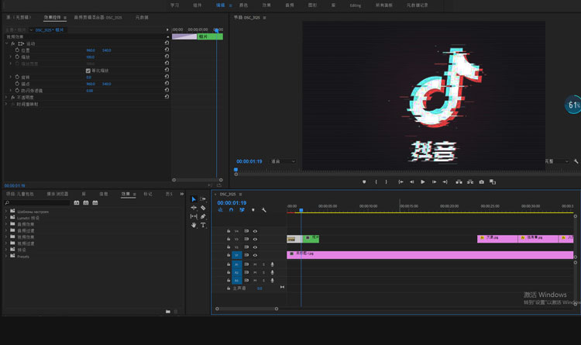
Task: Click the Lift button in program monitor
Action: click(459, 181)
